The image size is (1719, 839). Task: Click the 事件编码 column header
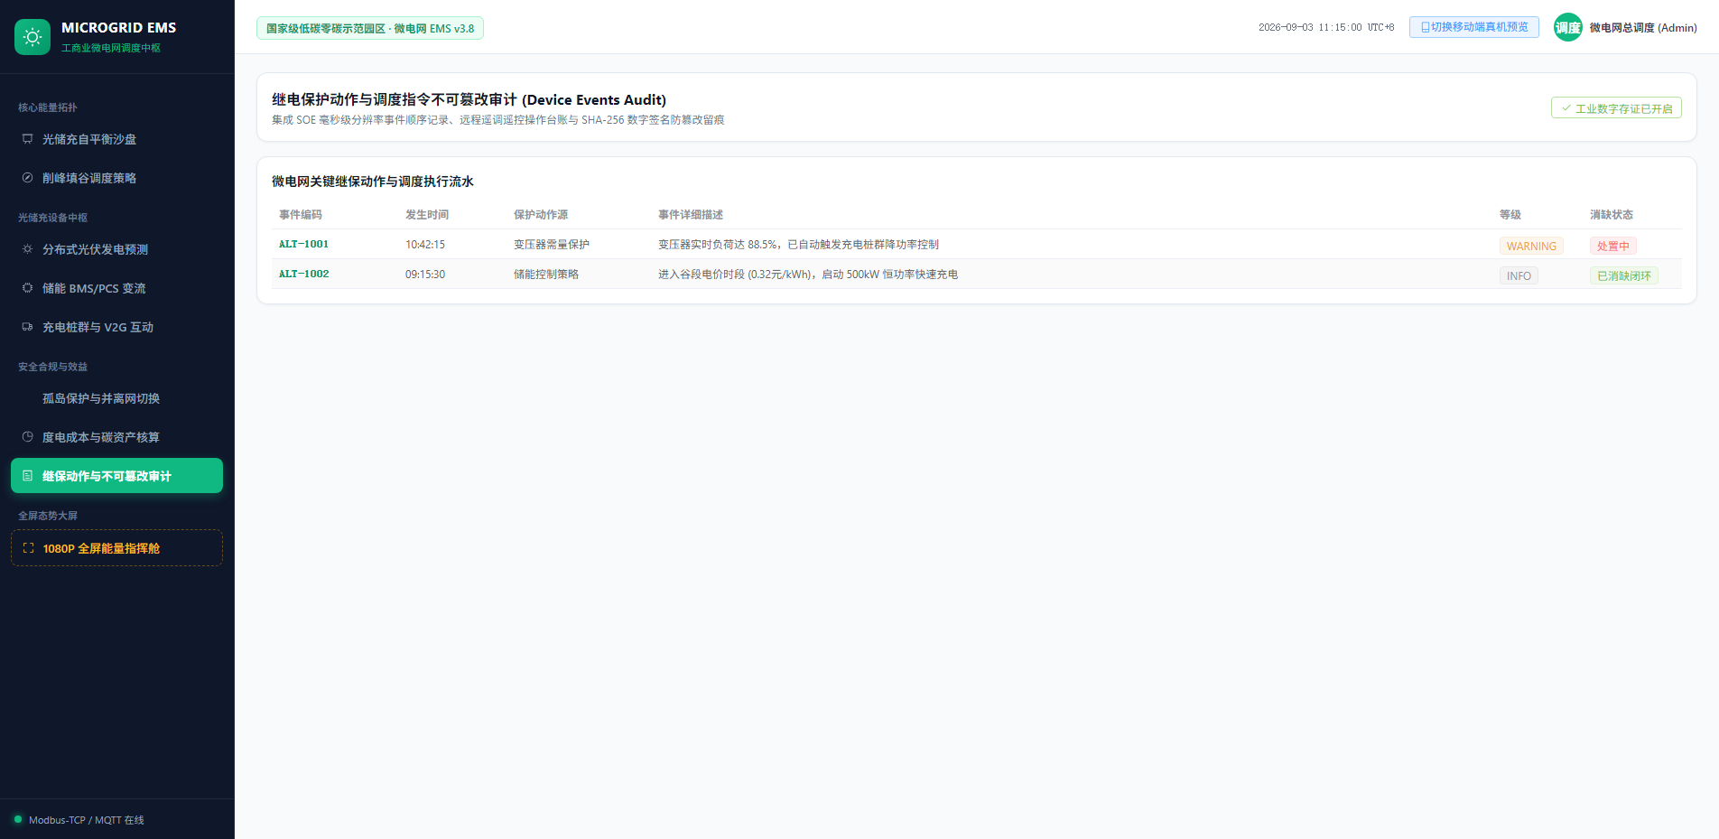[301, 214]
